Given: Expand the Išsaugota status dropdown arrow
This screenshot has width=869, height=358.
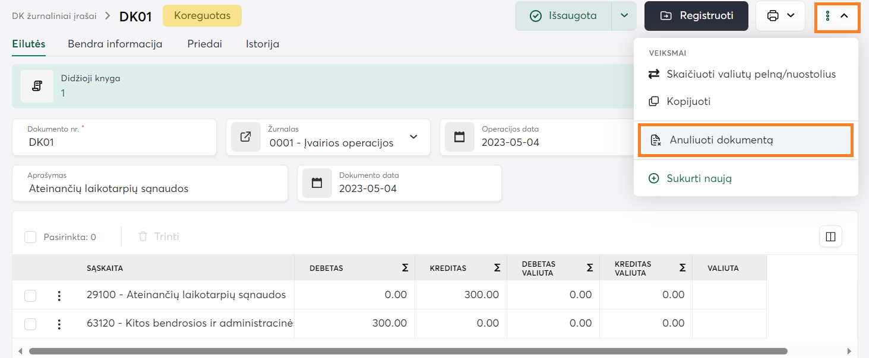Looking at the screenshot, I should point(624,16).
